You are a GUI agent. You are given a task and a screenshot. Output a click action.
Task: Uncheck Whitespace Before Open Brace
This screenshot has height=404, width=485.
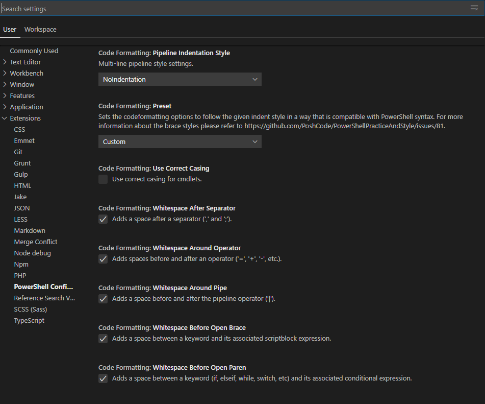point(103,338)
